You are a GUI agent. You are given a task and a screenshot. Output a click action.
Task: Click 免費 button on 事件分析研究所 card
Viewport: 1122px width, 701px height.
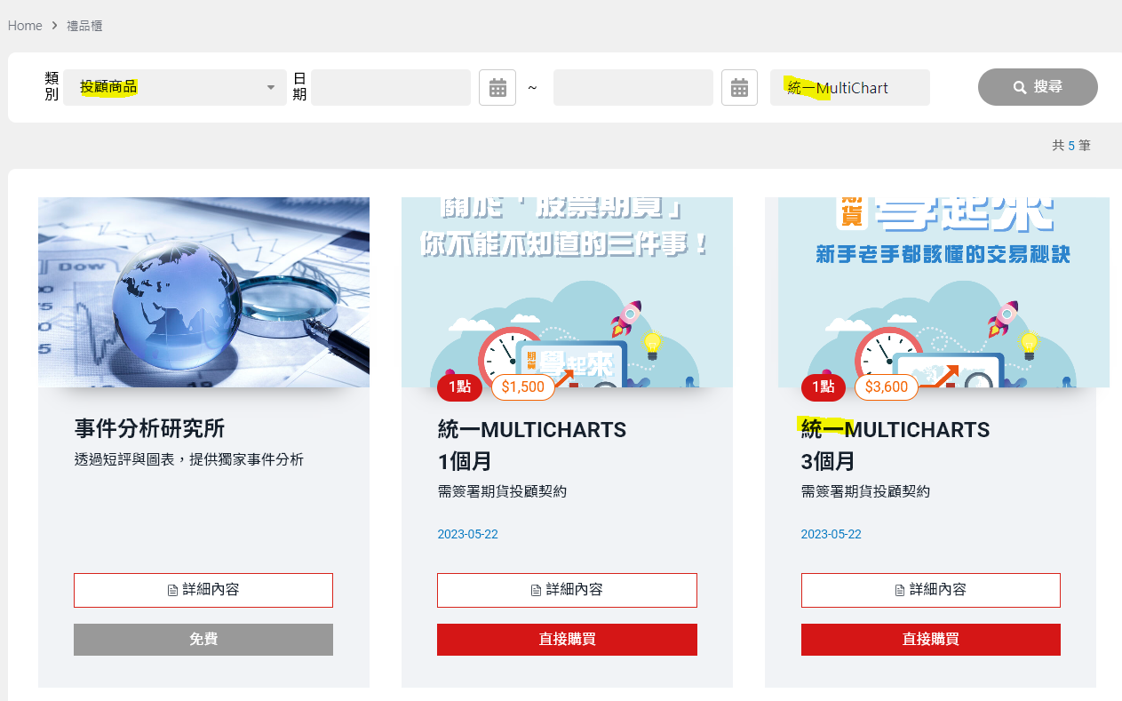203,640
